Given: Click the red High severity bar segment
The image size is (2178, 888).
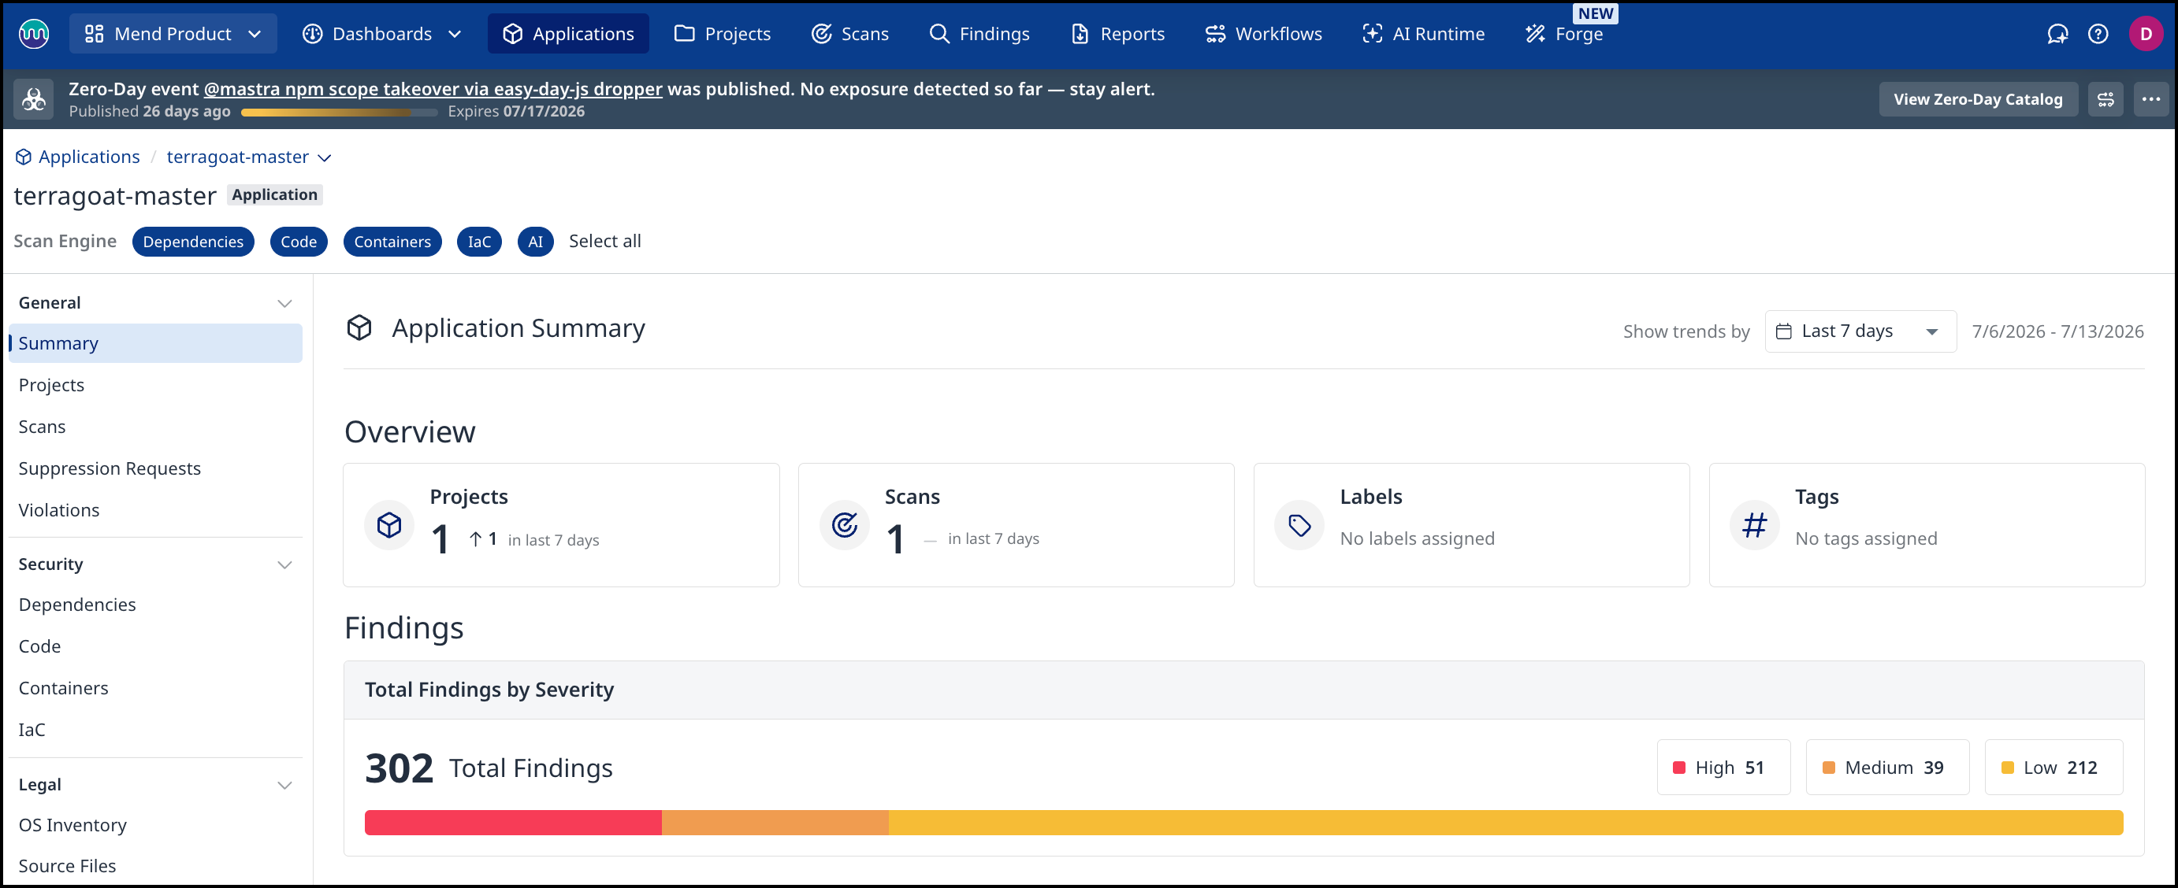Looking at the screenshot, I should click(x=513, y=822).
